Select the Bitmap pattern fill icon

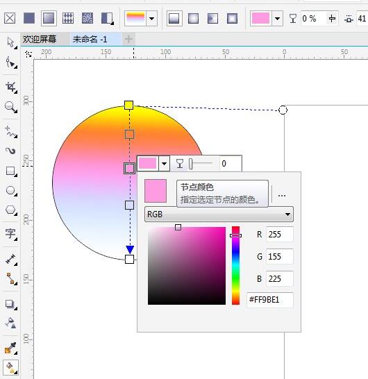coord(87,18)
